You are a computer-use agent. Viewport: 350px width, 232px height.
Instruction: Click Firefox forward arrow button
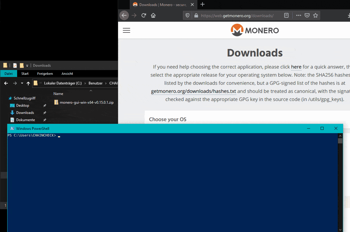(x=134, y=15)
